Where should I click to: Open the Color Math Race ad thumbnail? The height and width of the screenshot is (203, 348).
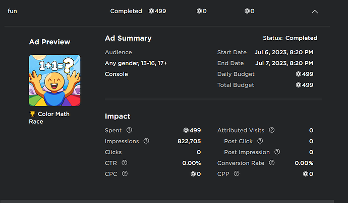pyautogui.click(x=54, y=80)
